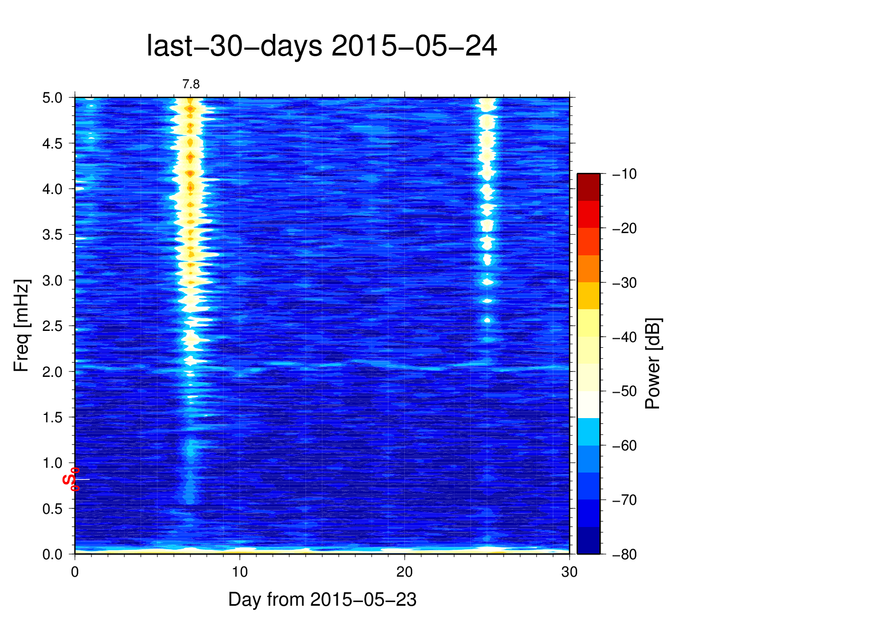Select the "-80" colorbar tick label
Viewport: 890px width, 629px height.
[x=624, y=554]
